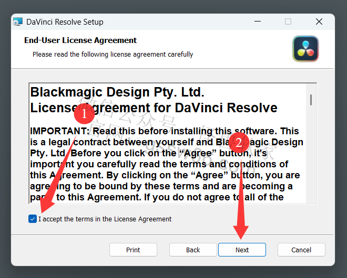Click the license text scrollbar thumb
Image resolution: width=347 pixels, height=278 pixels.
(311, 100)
